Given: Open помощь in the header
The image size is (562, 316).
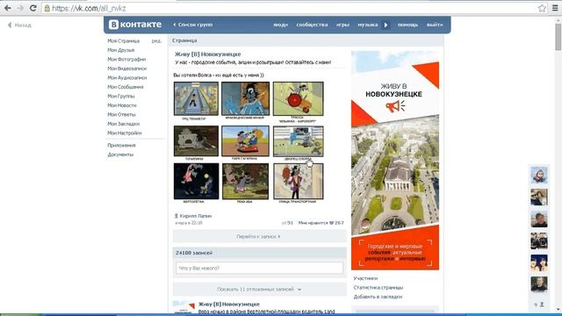Looking at the screenshot, I should 407,25.
